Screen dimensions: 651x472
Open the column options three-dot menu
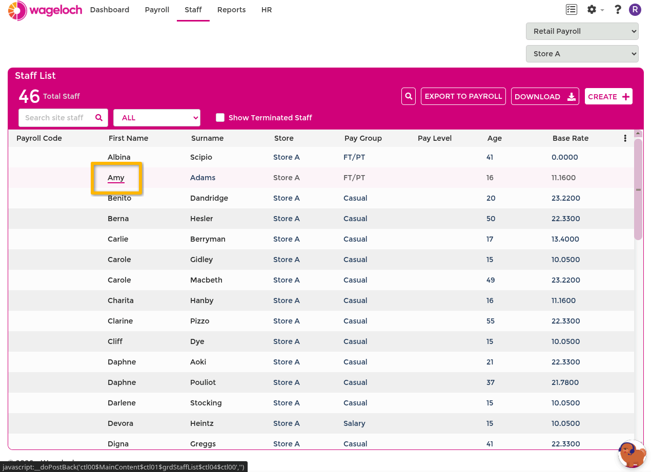tap(625, 138)
